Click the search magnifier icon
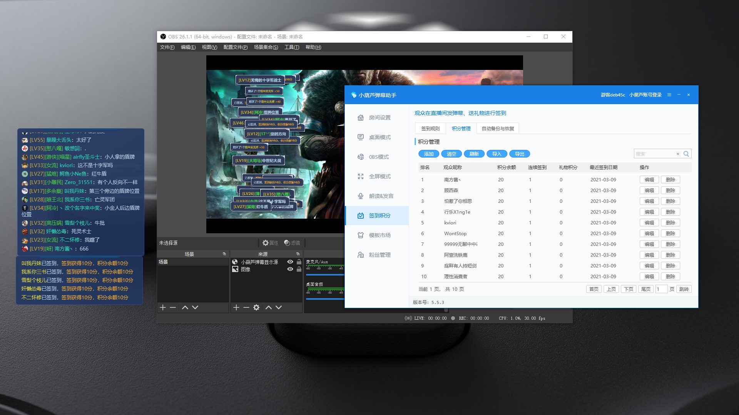The height and width of the screenshot is (415, 739). coord(686,154)
